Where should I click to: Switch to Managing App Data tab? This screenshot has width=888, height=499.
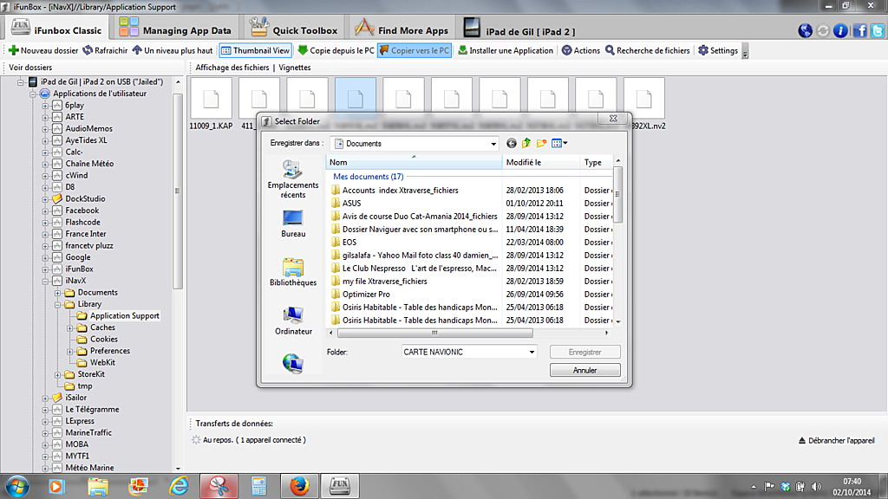pos(175,29)
